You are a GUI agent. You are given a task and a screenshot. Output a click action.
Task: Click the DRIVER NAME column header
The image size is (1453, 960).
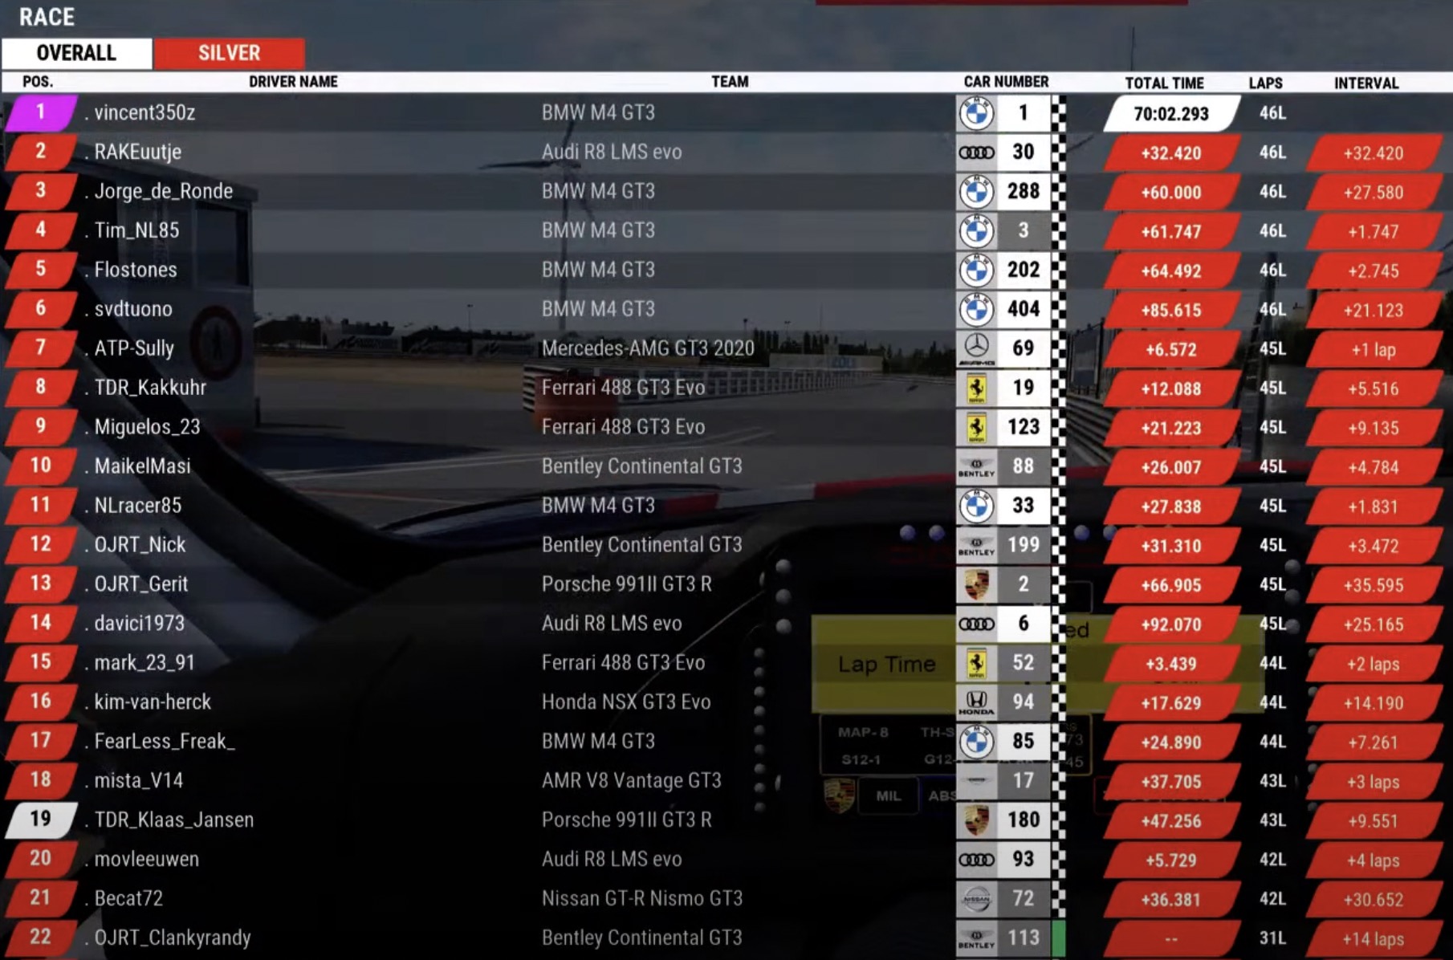point(293,82)
